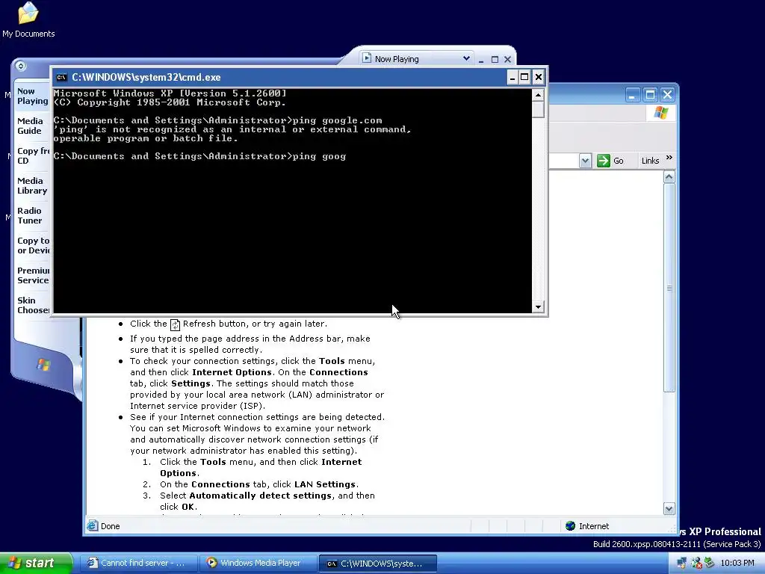Switch to Copy from CD tab

point(32,155)
